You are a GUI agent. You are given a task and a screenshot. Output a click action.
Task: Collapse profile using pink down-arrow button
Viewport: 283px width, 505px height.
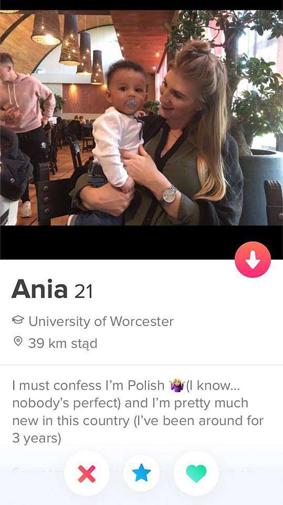253,259
